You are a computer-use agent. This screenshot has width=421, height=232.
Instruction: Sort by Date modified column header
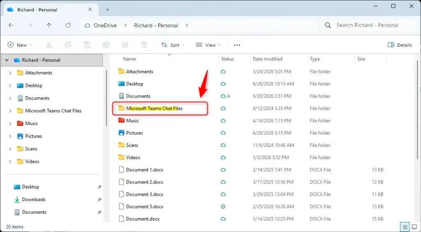(267, 59)
